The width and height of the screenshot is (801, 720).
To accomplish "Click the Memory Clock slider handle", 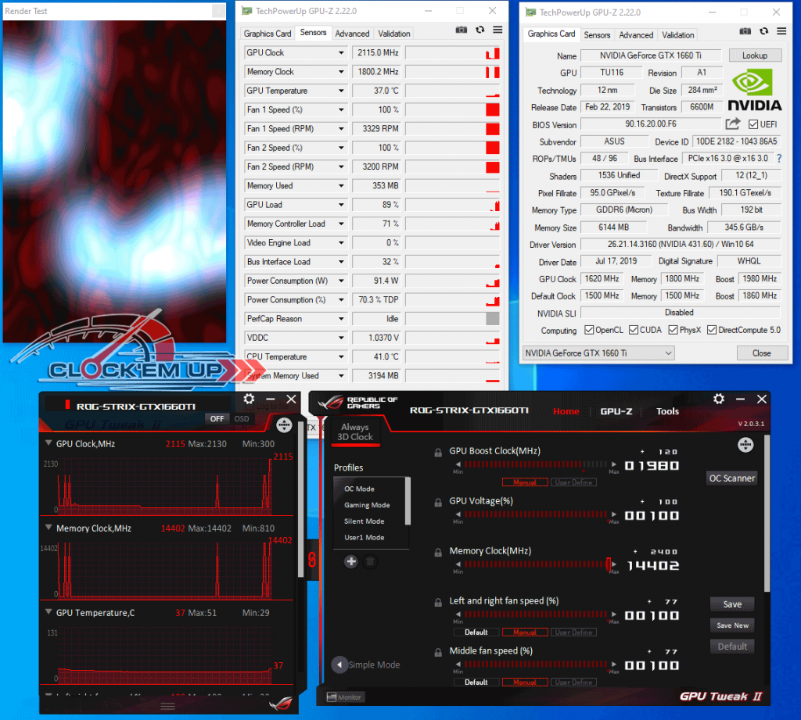I will click(x=609, y=564).
